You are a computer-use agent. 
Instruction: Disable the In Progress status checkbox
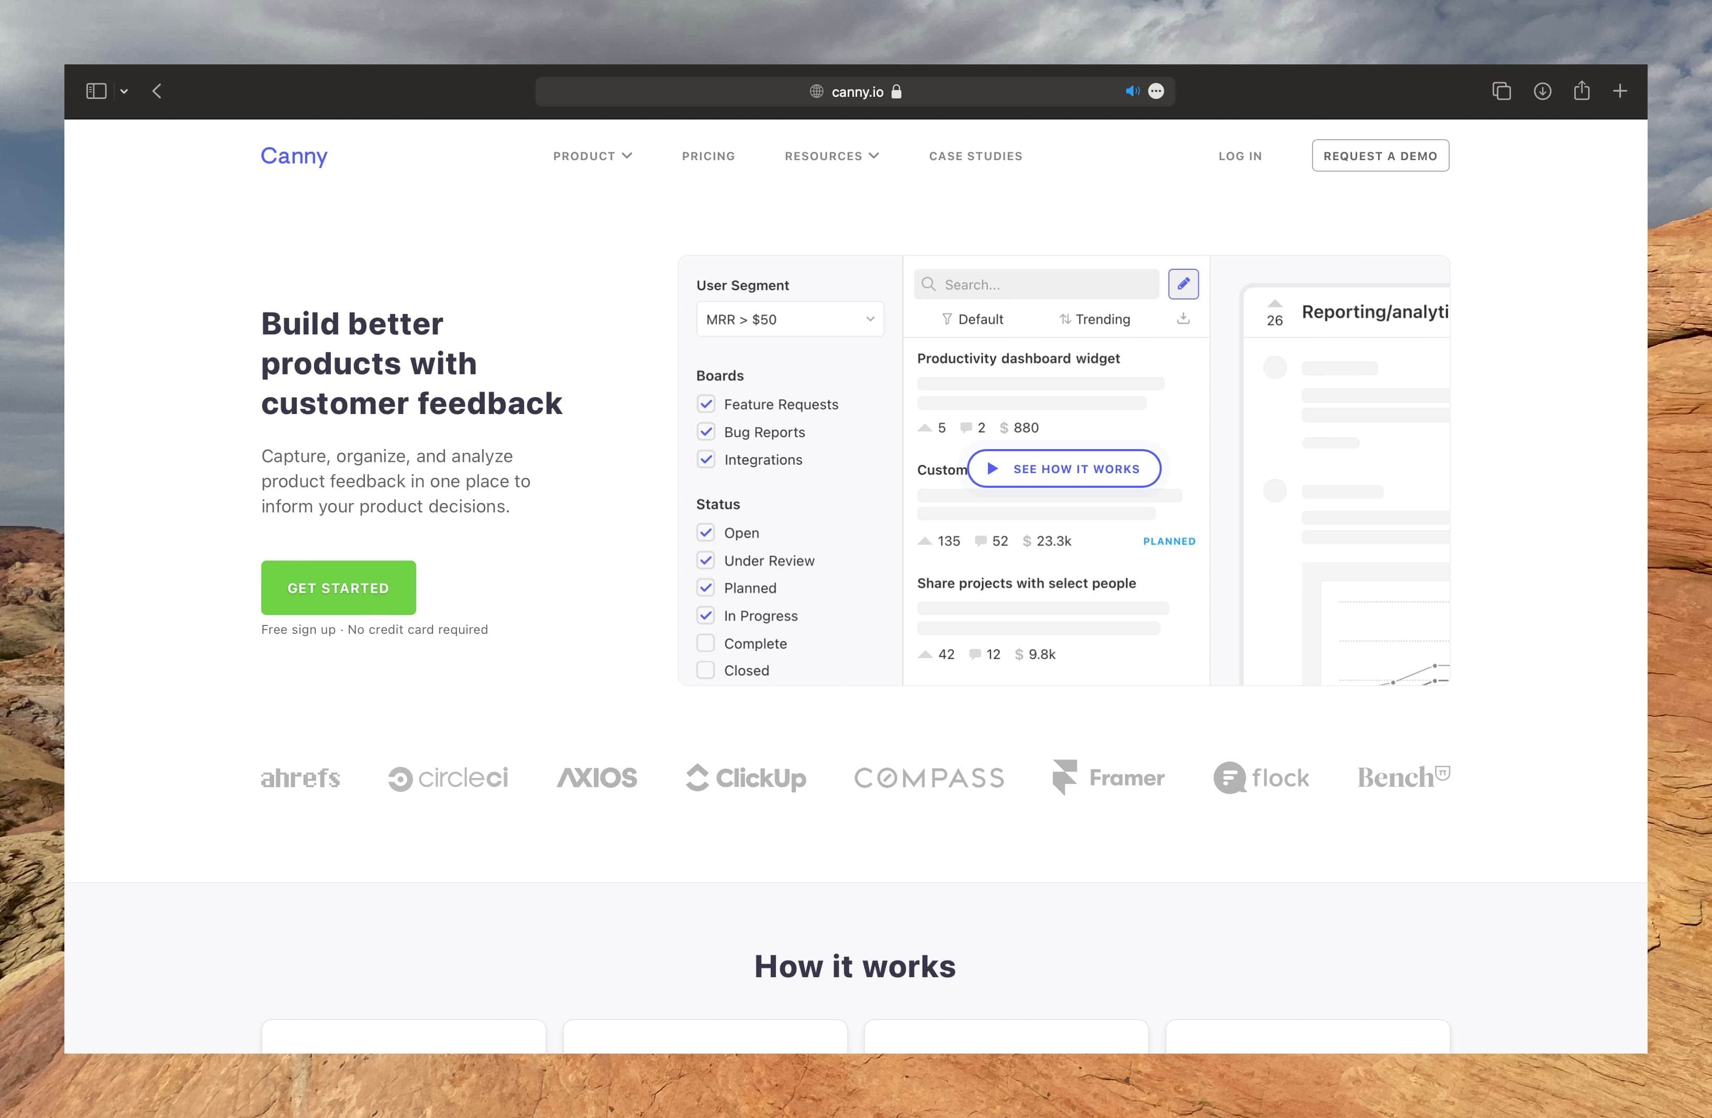706,616
